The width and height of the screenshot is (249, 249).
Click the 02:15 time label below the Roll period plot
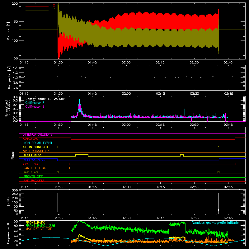(x=160, y=94)
